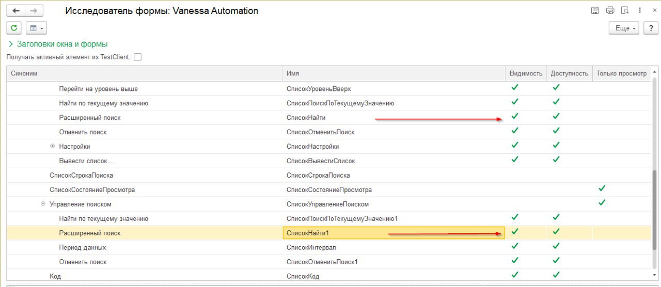Screen dimensions: 661x287
Task: Click the forward navigation arrow
Action: 34,10
